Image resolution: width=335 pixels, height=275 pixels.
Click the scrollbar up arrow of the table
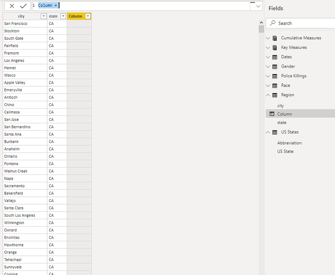click(x=261, y=22)
